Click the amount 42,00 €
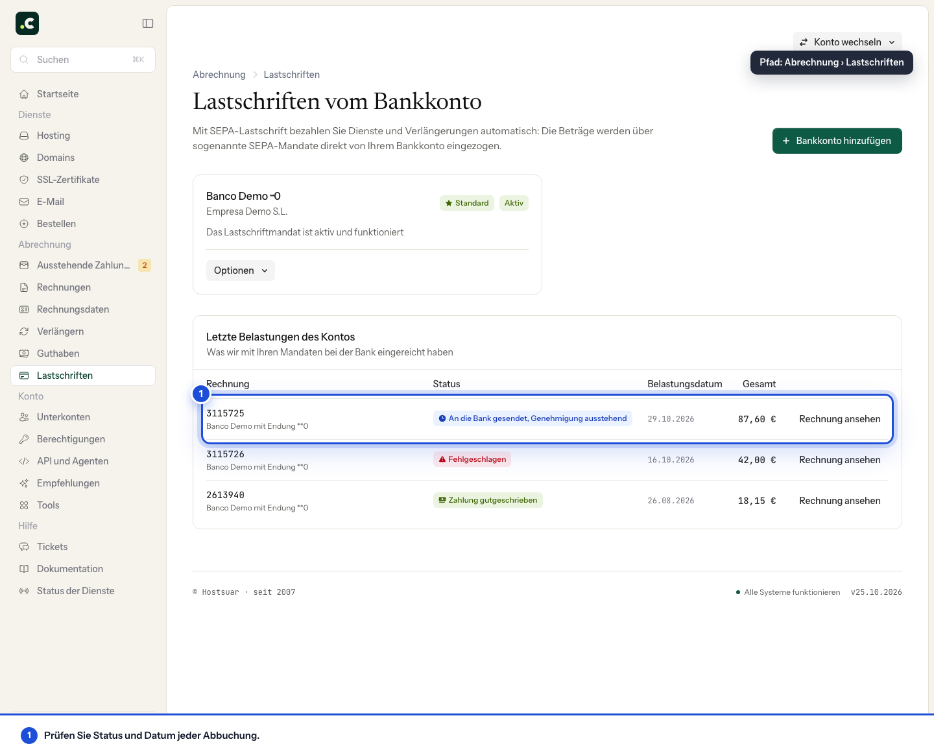Viewport: 934px width, 755px height. point(756,460)
